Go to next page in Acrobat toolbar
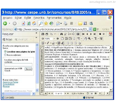The width and height of the screenshot is (116, 101). (x=91, y=34)
